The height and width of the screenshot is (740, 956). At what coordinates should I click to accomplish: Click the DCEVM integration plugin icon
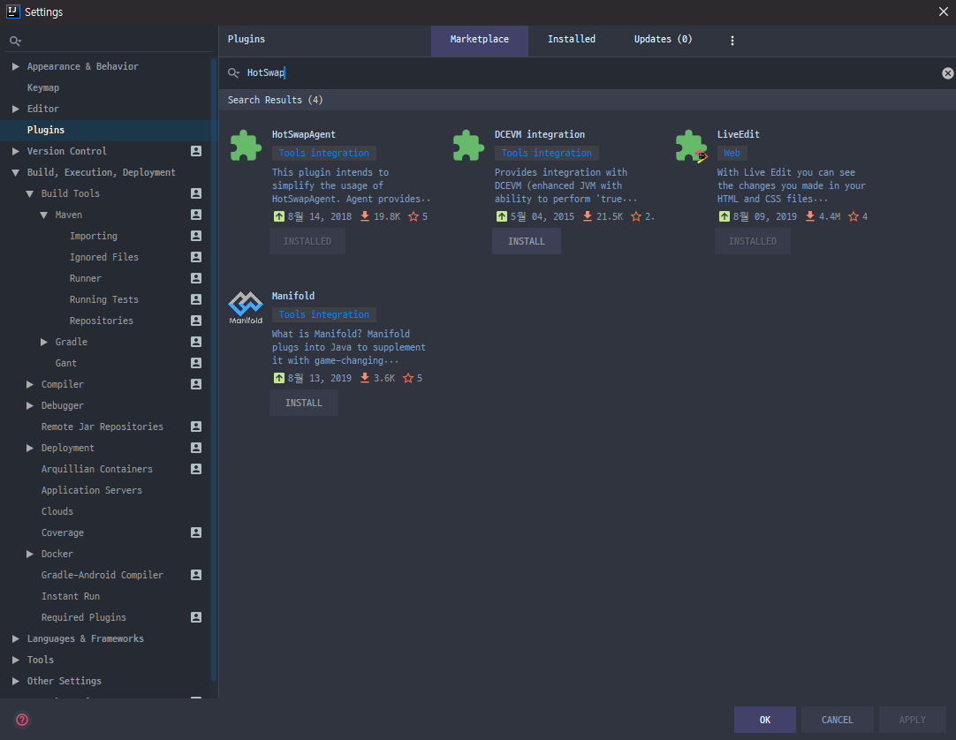point(468,145)
